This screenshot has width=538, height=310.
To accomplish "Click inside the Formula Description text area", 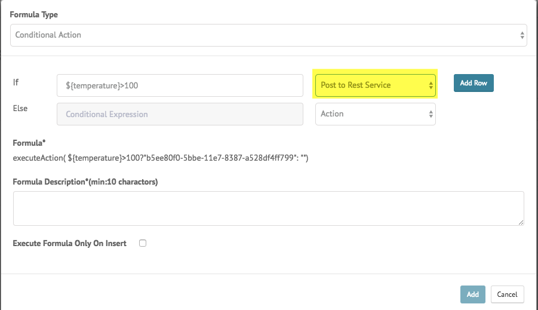I will pyautogui.click(x=268, y=208).
